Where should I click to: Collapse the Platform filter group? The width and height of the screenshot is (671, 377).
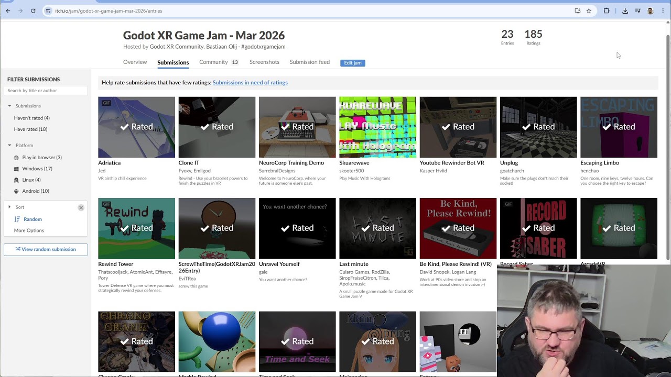pyautogui.click(x=9, y=145)
